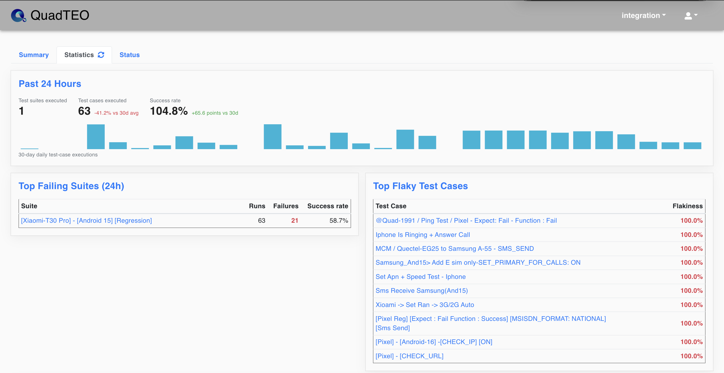Viewport: 724px width, 373px height.
Task: Open Xiaomi-T30 Pro Android 15 Regression suite
Action: 86,220
